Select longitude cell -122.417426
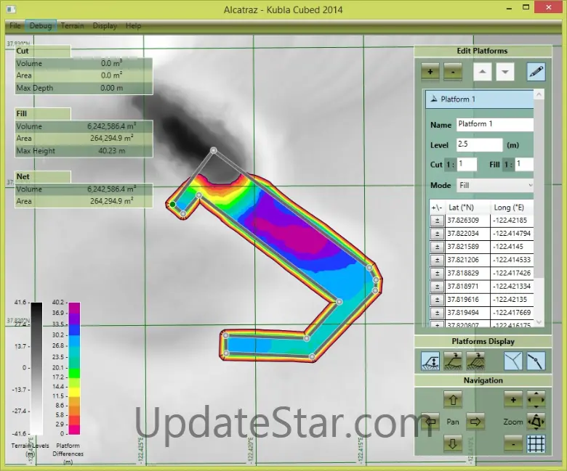Viewport: 567px width, 471px height. click(x=512, y=273)
